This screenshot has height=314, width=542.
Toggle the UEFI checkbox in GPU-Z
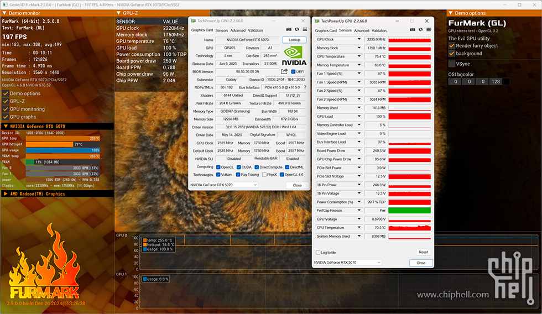point(293,71)
